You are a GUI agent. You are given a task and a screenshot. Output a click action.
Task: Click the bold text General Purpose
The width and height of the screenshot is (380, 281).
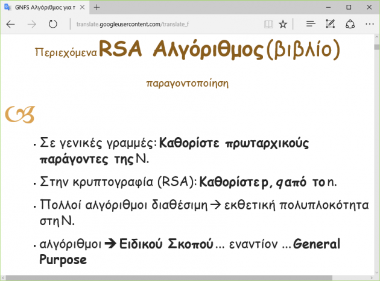click(x=190, y=252)
